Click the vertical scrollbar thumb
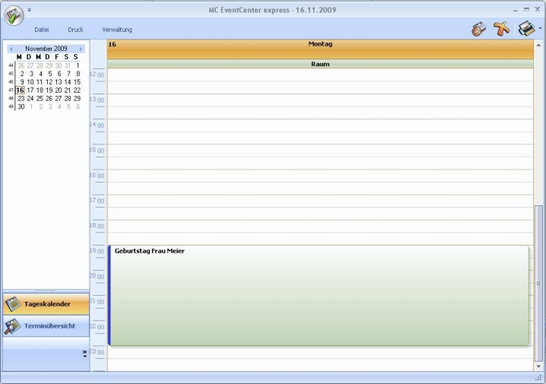Image resolution: width=546 pixels, height=384 pixels. pos(539,281)
